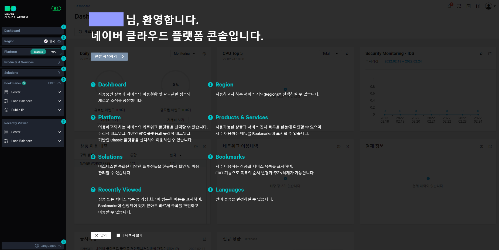
Task: Click the 콘솔 시작하기 button
Action: [x=109, y=57]
